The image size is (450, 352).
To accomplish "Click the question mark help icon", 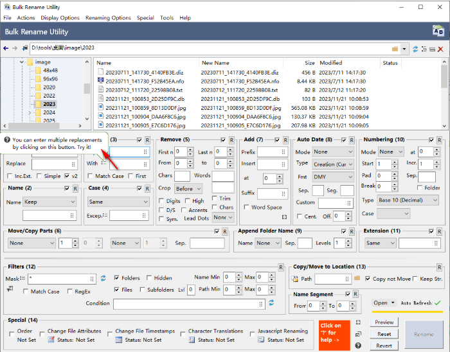I will [x=358, y=346].
